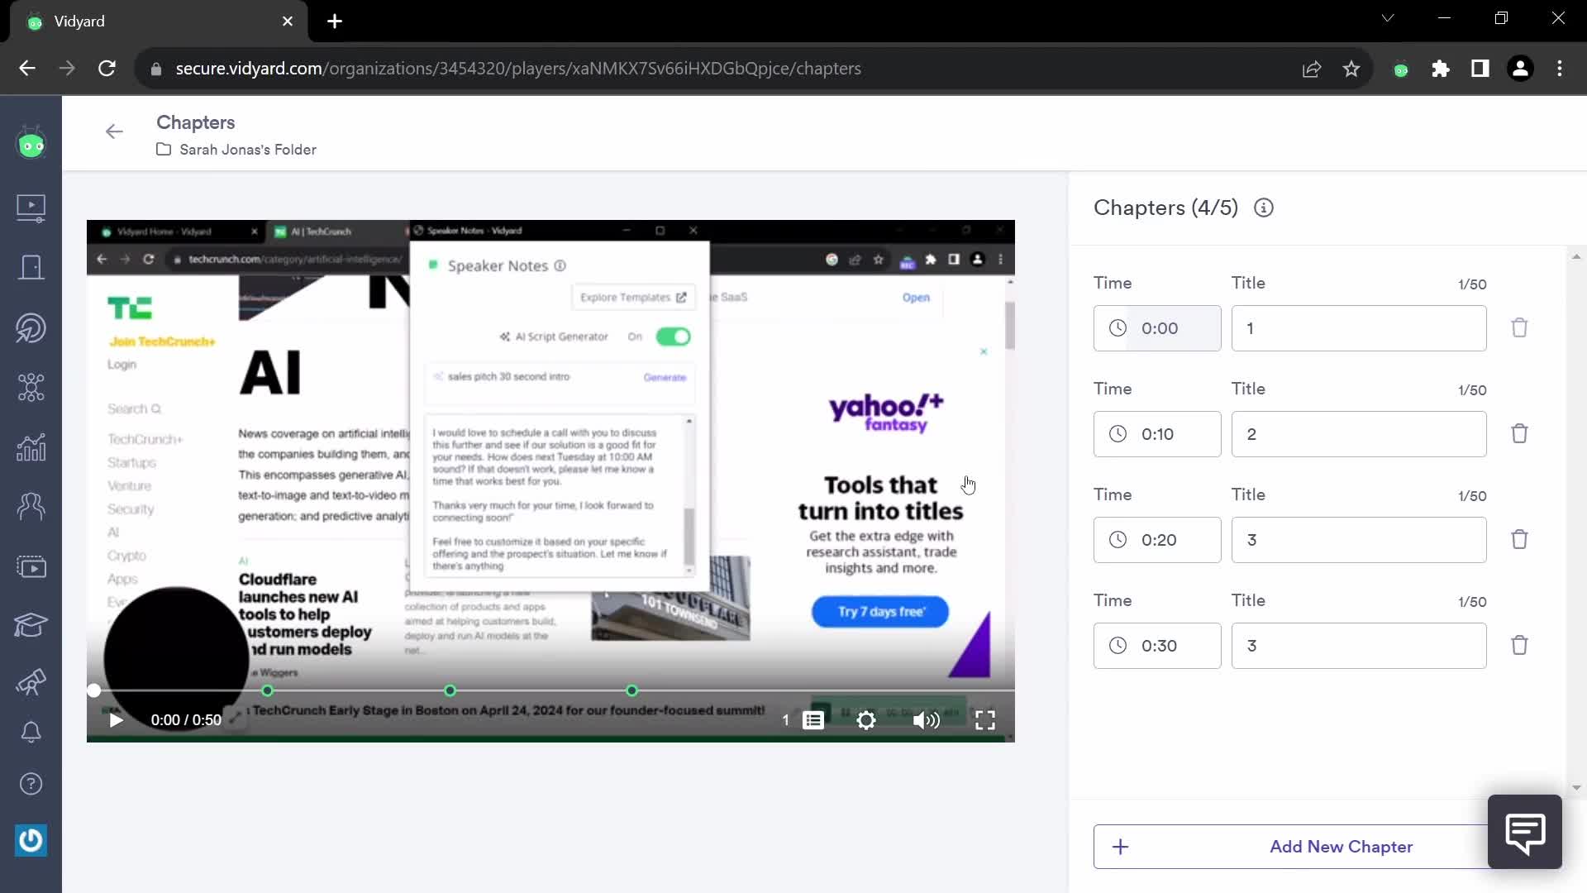This screenshot has width=1587, height=893.
Task: Open the video playlist sidebar icon
Action: [x=31, y=566]
